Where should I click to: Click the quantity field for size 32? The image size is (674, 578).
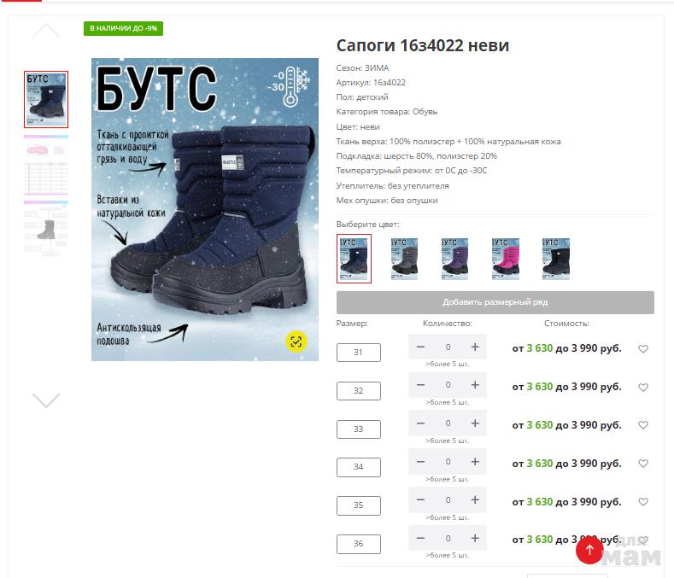pyautogui.click(x=448, y=385)
